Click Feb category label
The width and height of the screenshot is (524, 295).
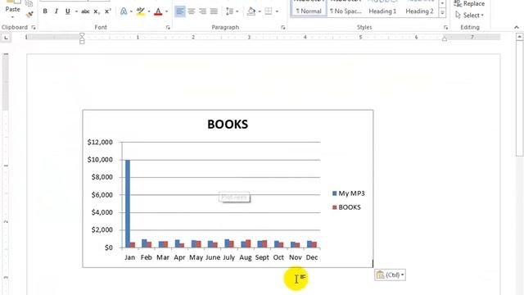tap(146, 257)
